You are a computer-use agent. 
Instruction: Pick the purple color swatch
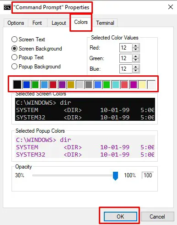(x=62, y=84)
